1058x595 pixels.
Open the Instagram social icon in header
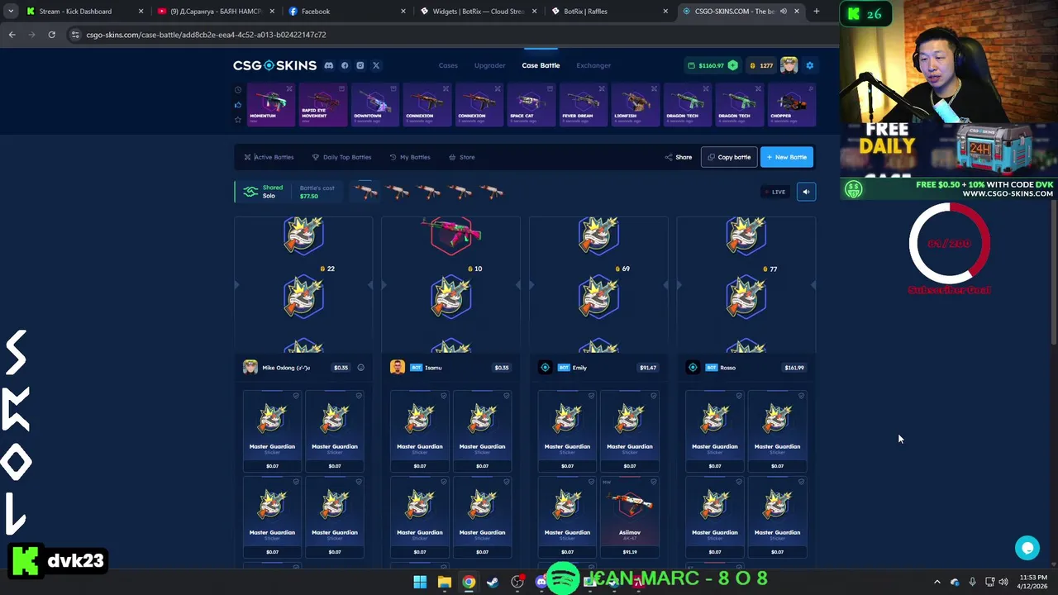360,65
